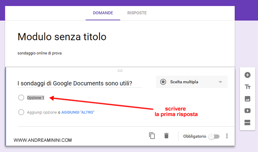
Task: Open the Scelta multipla question type dropdown
Action: [192, 82]
